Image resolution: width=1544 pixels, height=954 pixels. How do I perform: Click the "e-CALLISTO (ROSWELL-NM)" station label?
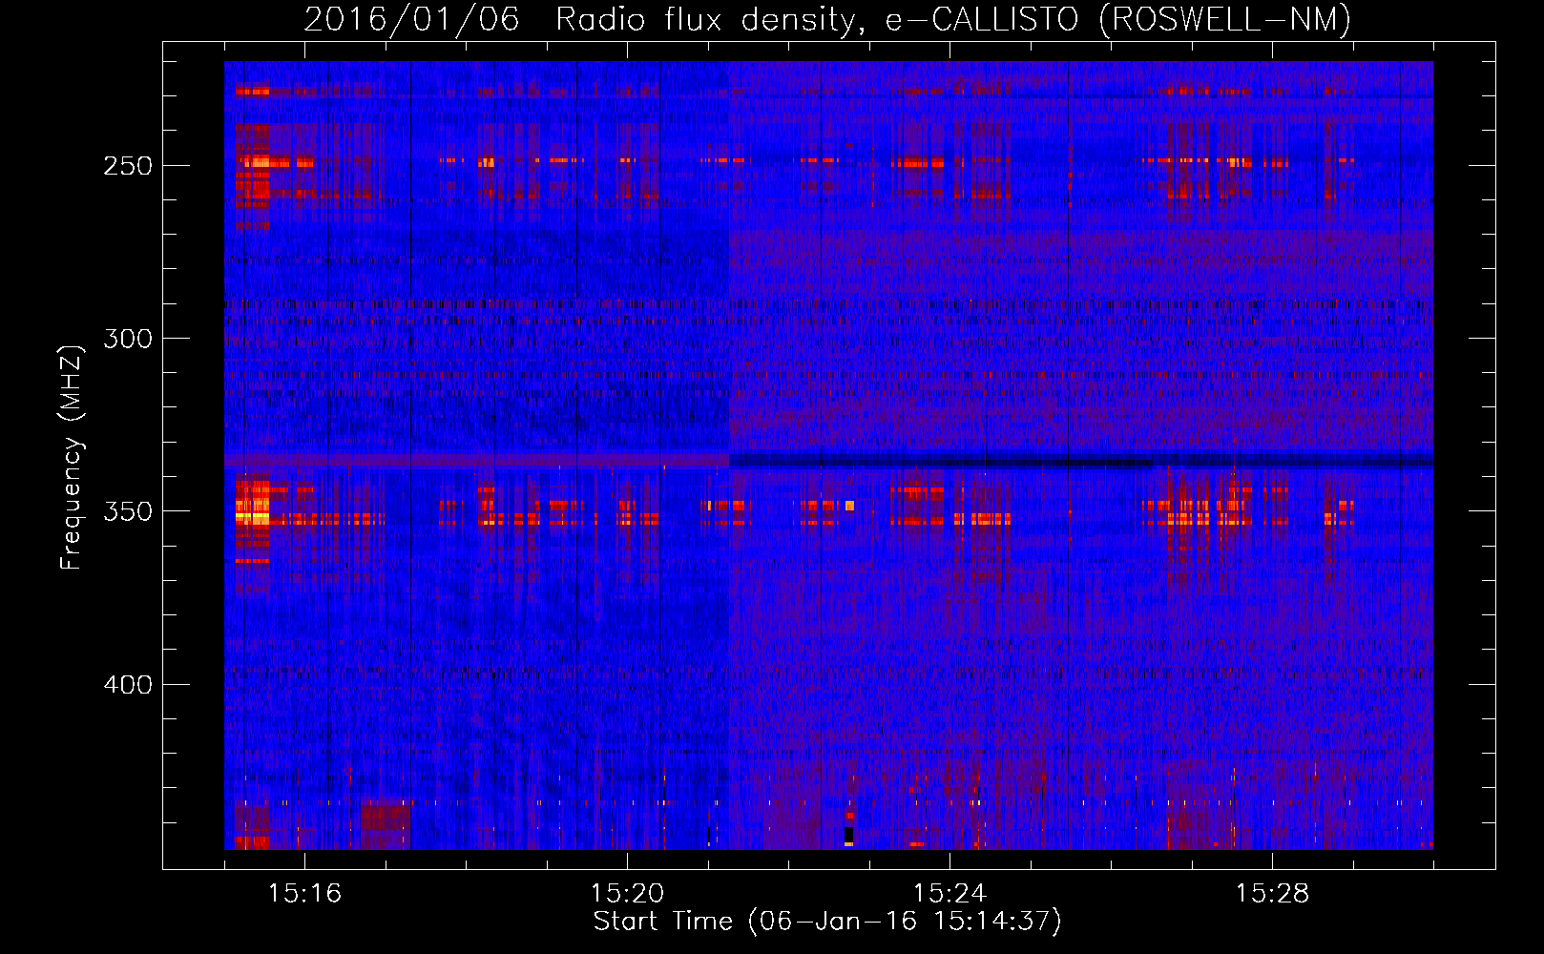(1118, 19)
